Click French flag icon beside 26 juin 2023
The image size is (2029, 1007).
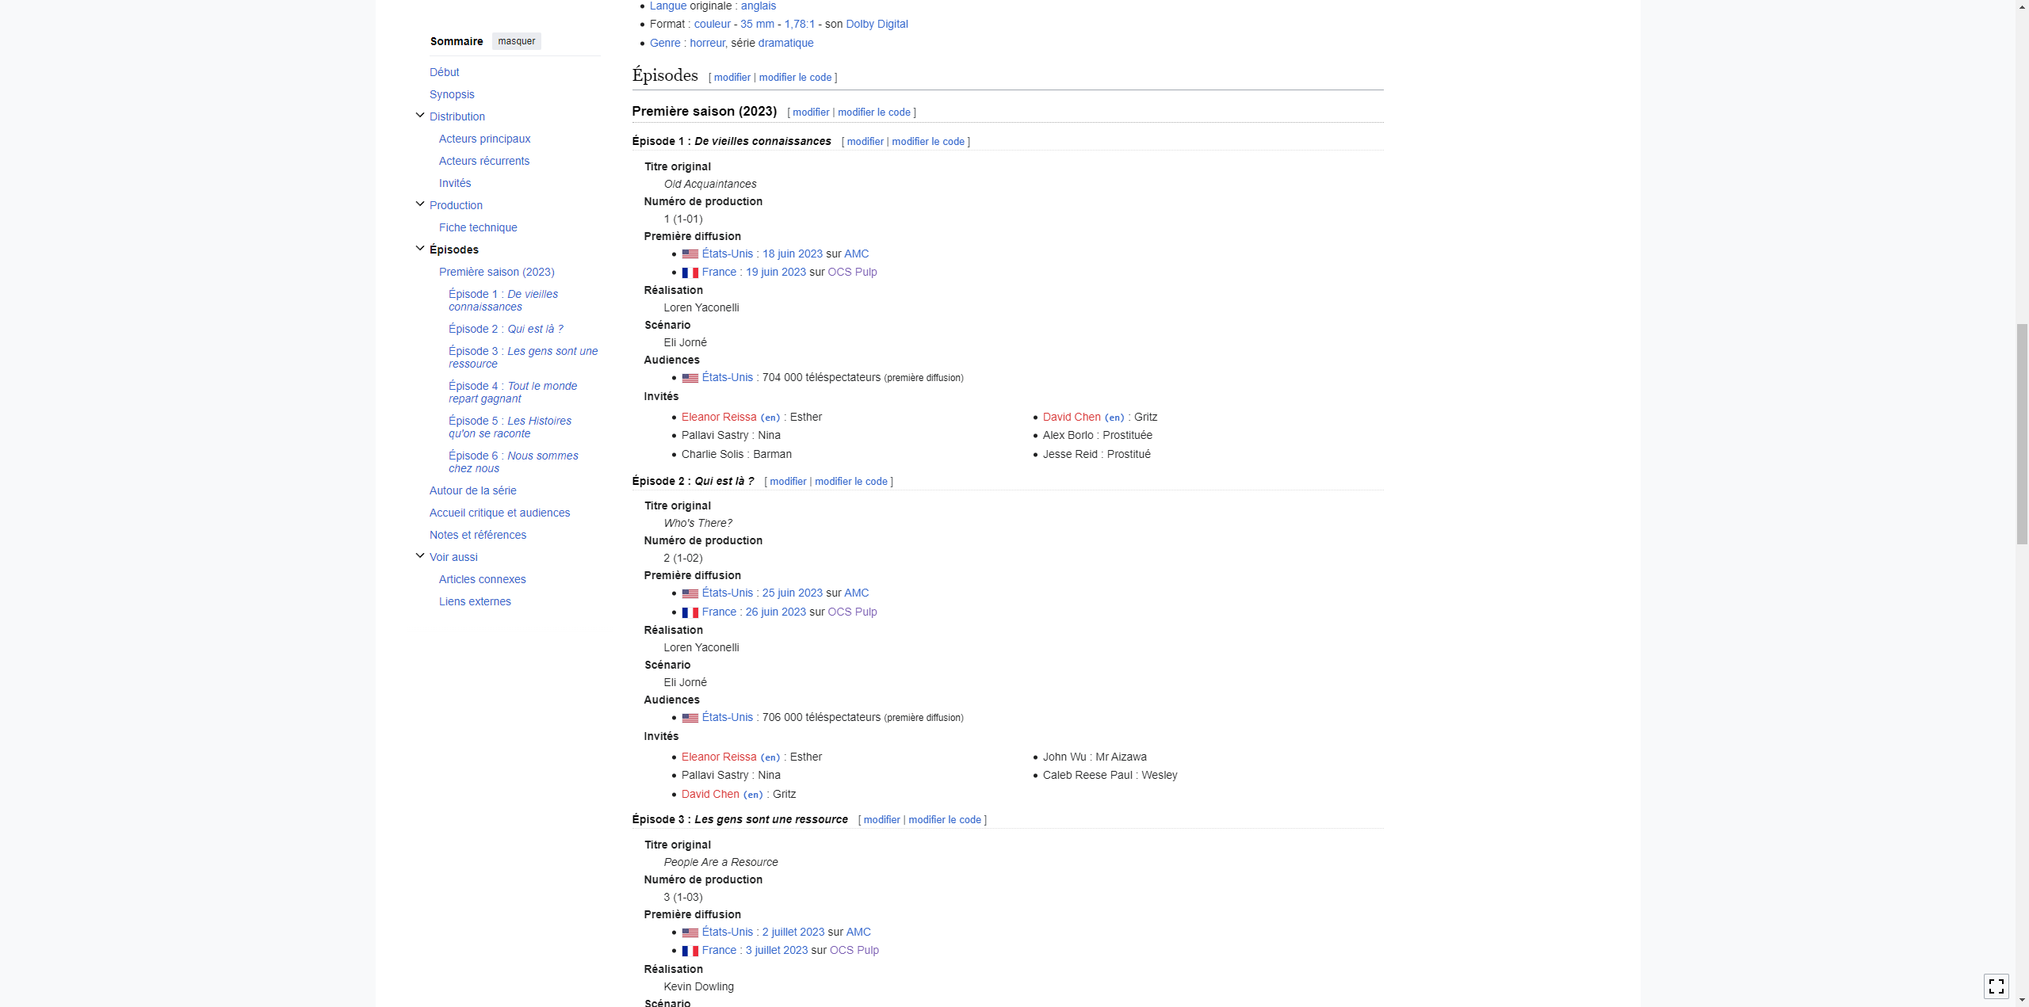(x=690, y=612)
